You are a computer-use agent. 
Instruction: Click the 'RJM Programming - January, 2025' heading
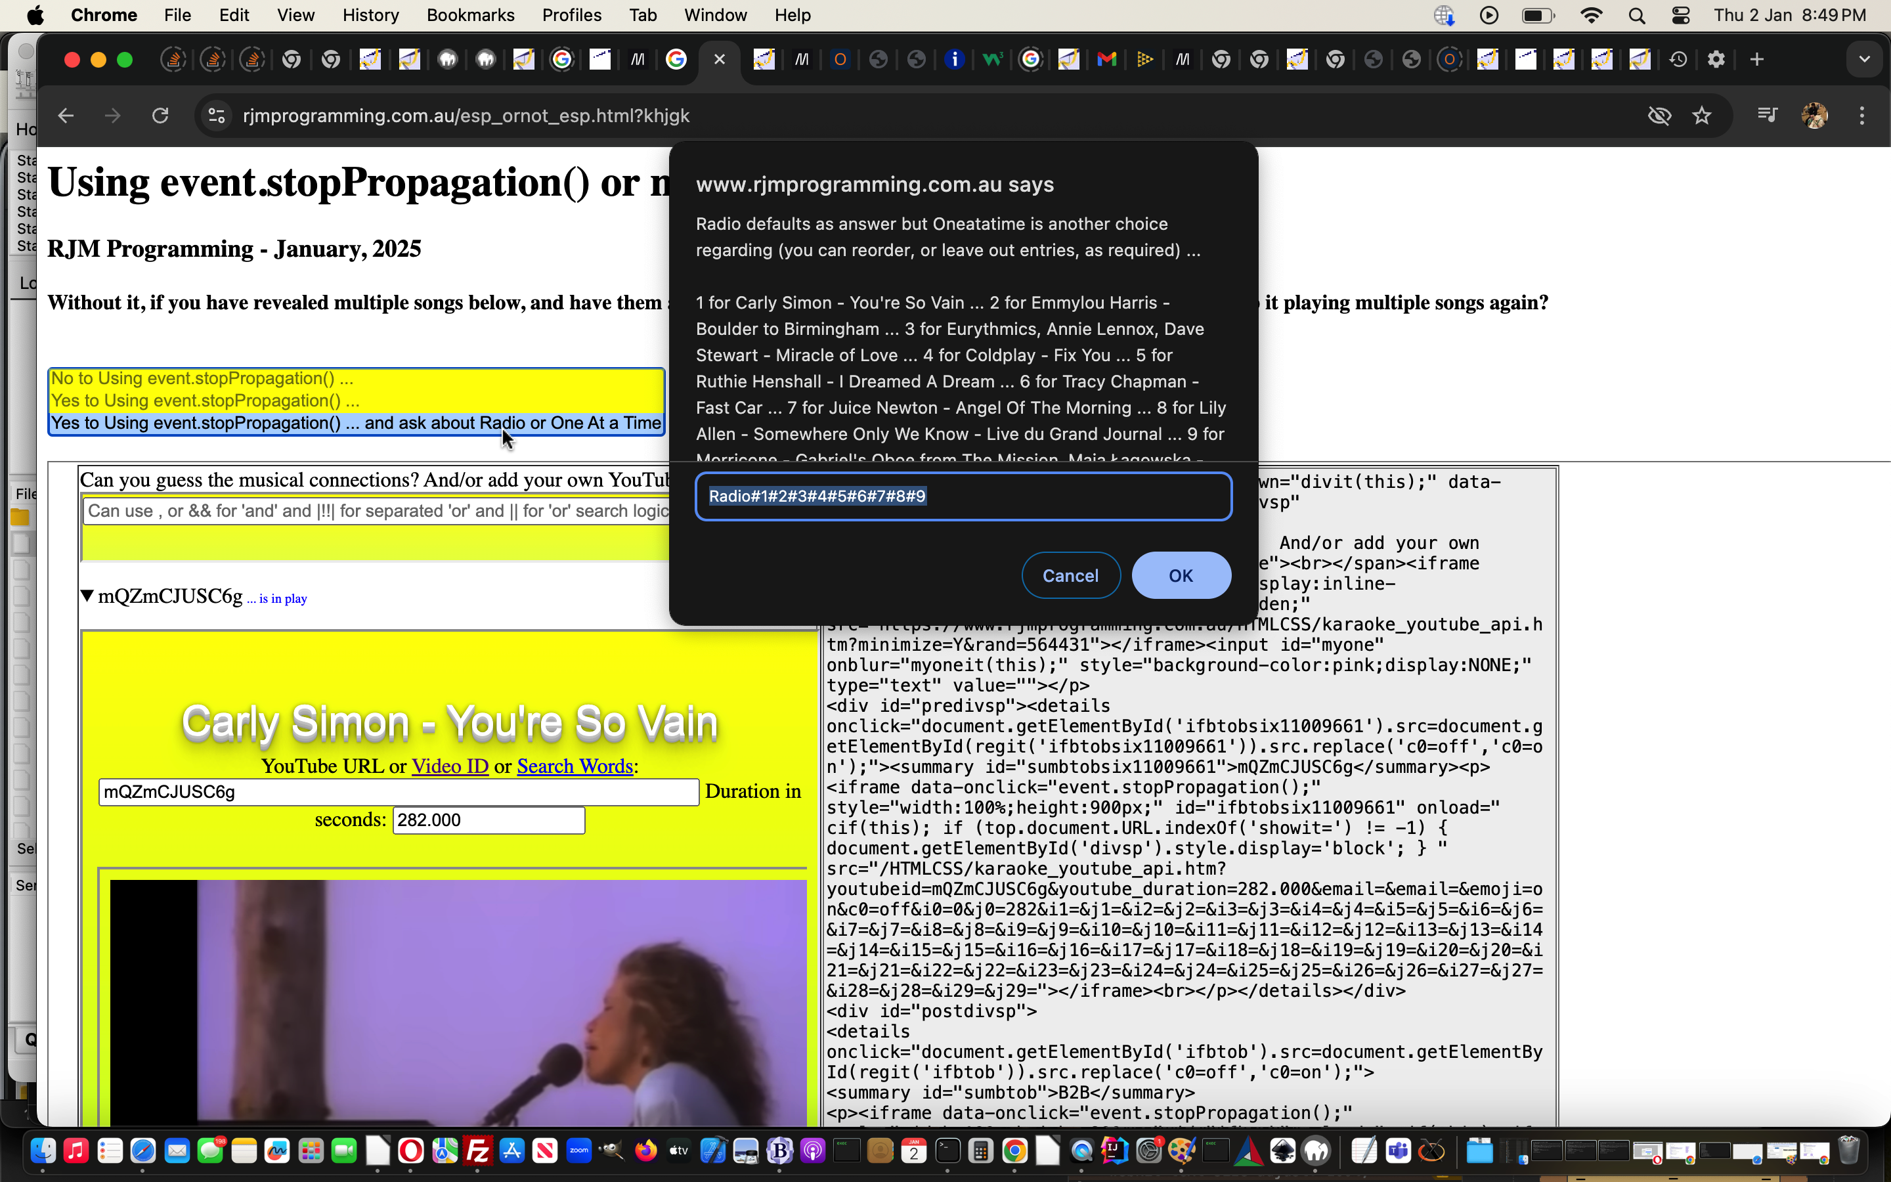pos(234,249)
